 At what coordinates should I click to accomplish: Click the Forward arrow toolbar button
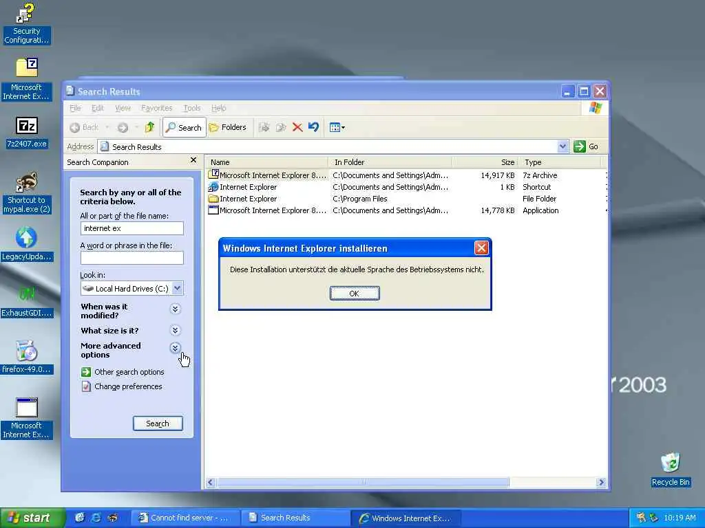123,127
